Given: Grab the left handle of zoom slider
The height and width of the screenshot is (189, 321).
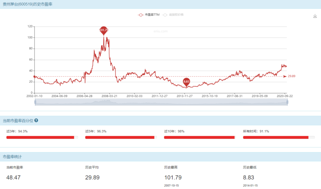Looking at the screenshot, I should [35, 102].
